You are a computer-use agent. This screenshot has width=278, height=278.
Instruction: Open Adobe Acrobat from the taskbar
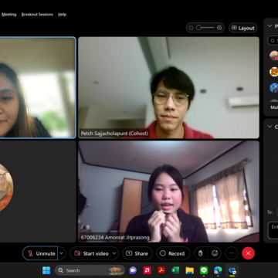161,270
